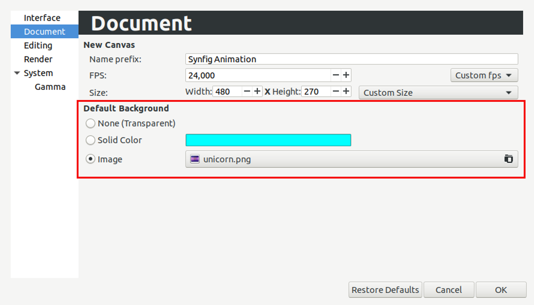The height and width of the screenshot is (305, 534).
Task: Open the Custom fps dropdown
Action: [x=484, y=75]
